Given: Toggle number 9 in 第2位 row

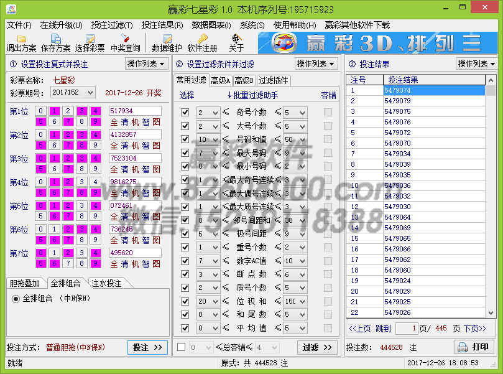Looking at the screenshot, I should click(95, 145).
